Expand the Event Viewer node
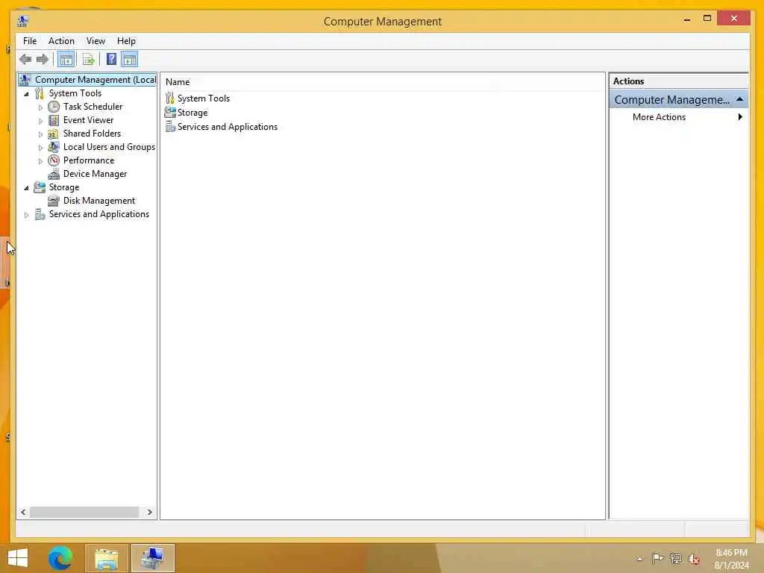 [40, 120]
